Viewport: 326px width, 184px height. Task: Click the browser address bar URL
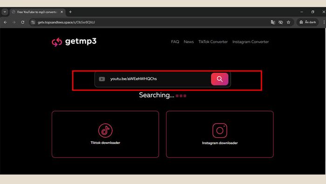(66, 22)
